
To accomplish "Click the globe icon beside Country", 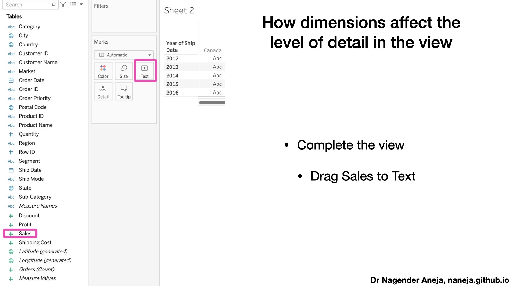I will tap(11, 45).
